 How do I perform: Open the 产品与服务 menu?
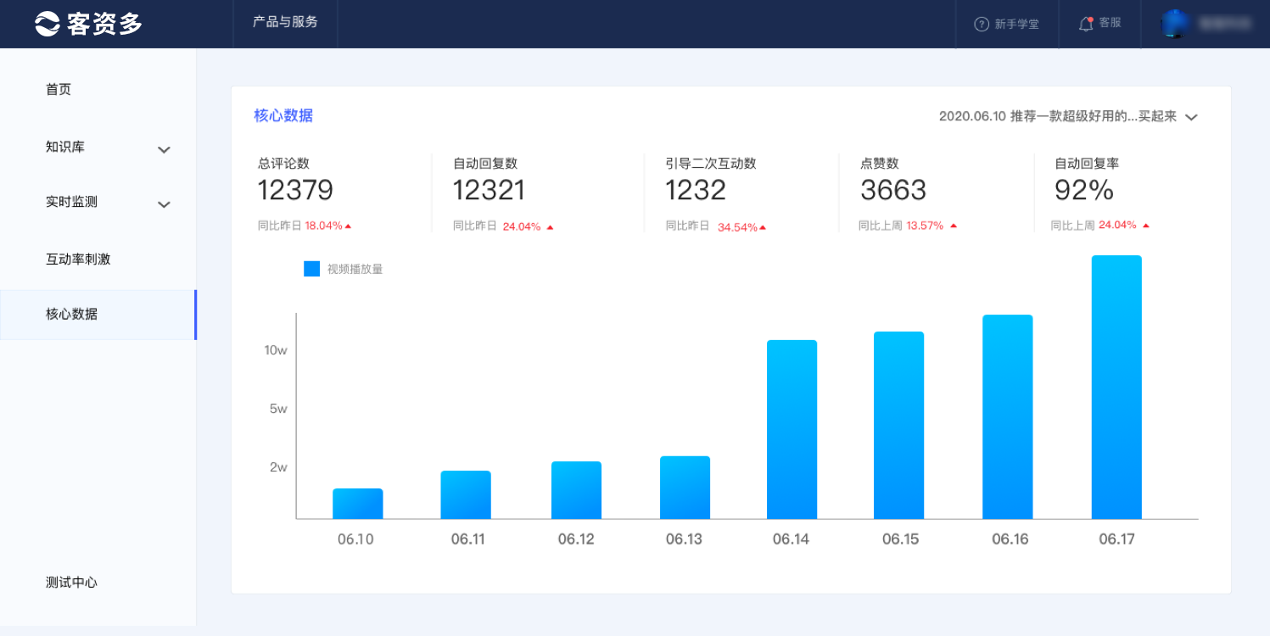[x=285, y=23]
